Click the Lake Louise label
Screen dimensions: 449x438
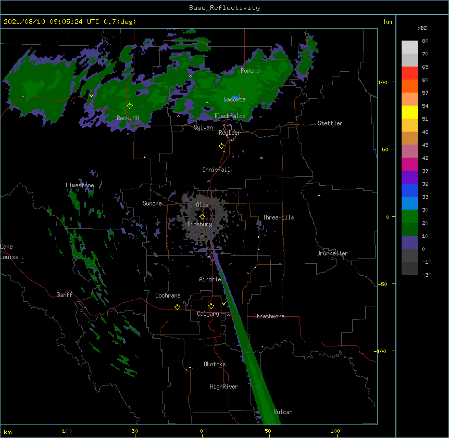point(9,252)
